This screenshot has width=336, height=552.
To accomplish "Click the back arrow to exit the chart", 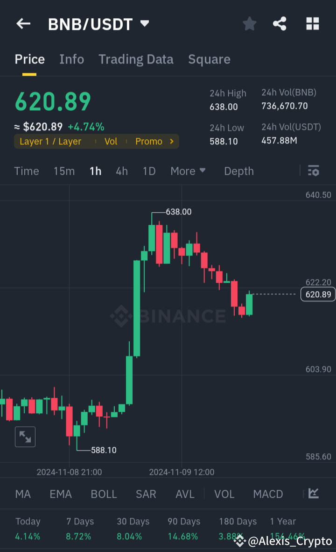I will [23, 24].
